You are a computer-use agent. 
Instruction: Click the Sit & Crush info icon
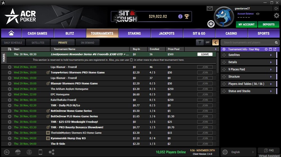click(180, 17)
